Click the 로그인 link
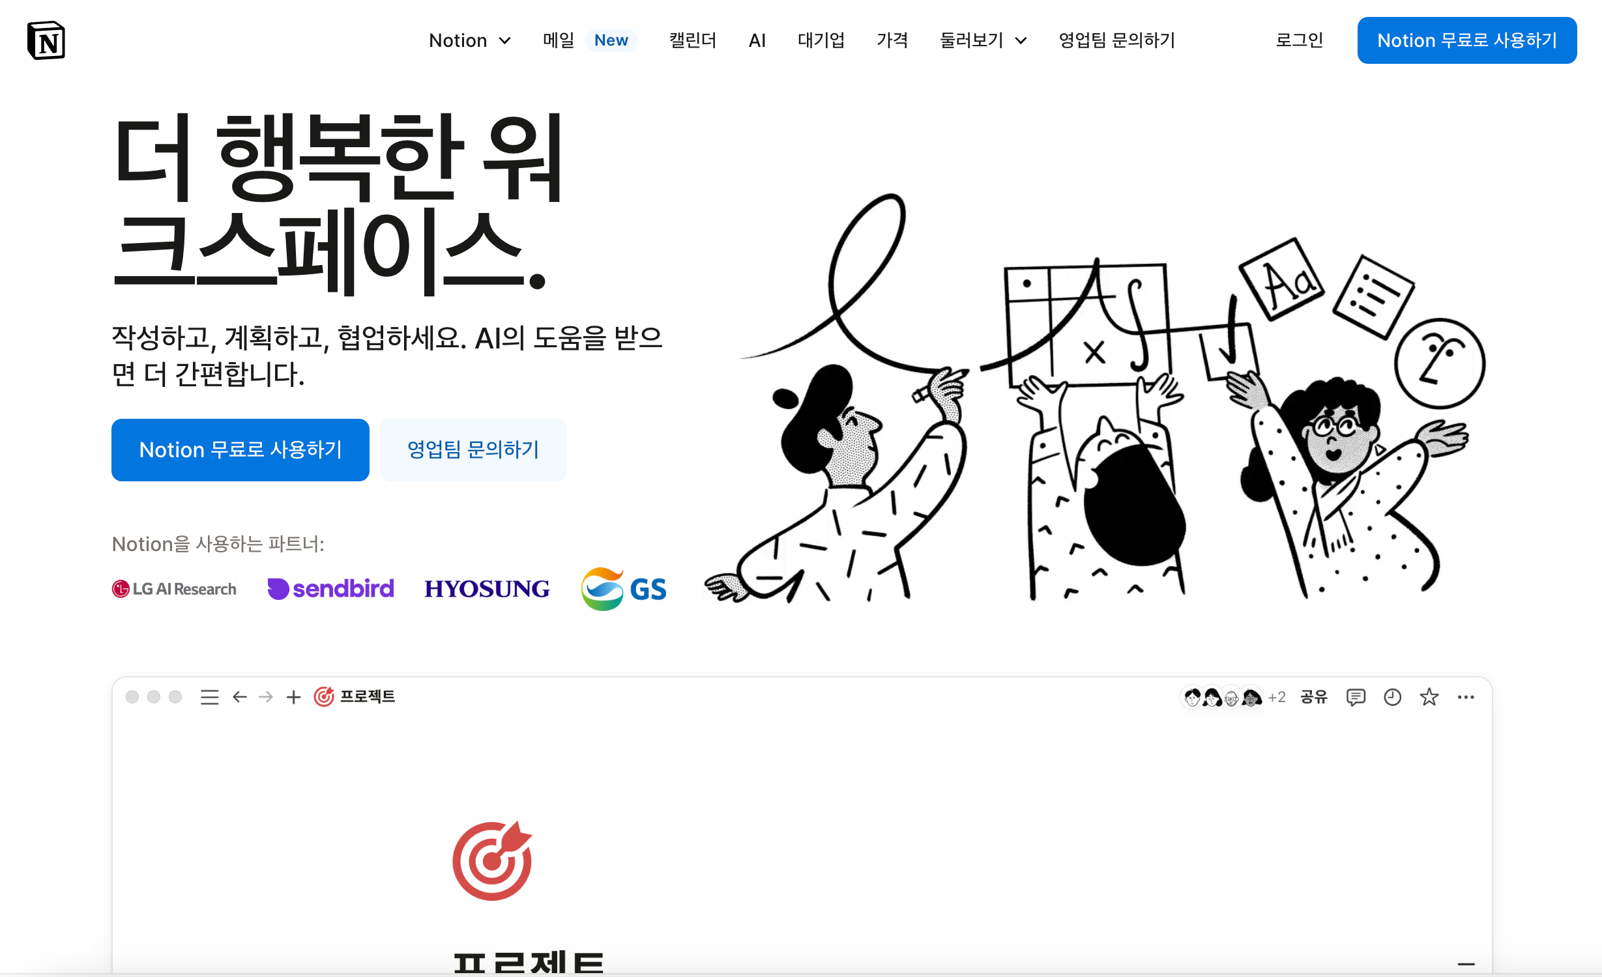This screenshot has height=977, width=1602. coord(1299,40)
